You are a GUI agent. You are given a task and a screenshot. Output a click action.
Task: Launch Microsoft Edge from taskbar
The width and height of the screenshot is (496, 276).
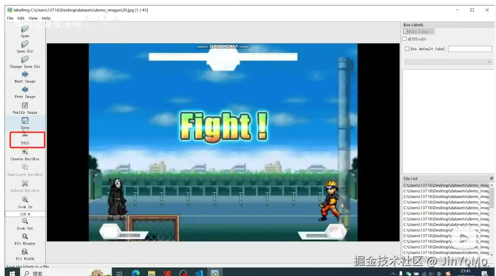click(135, 274)
